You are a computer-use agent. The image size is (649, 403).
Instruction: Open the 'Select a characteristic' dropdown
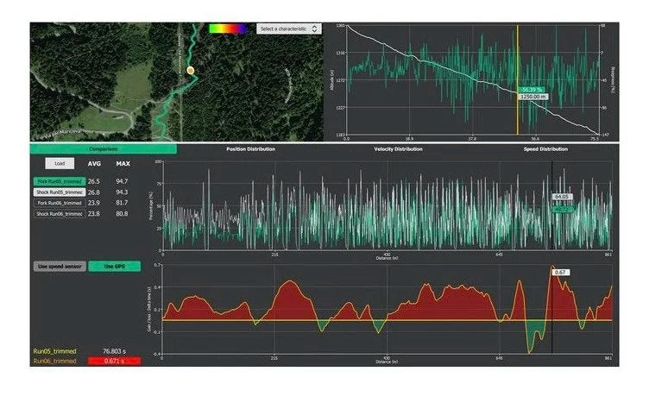(288, 28)
